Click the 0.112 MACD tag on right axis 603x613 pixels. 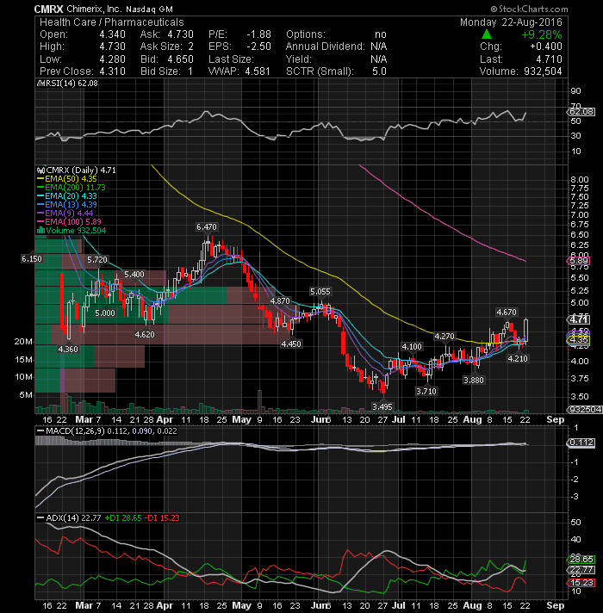point(581,443)
